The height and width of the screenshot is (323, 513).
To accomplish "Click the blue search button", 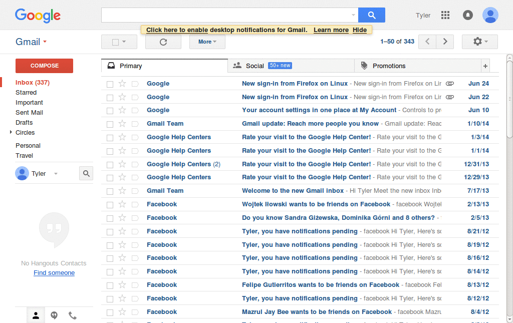I will pyautogui.click(x=372, y=15).
